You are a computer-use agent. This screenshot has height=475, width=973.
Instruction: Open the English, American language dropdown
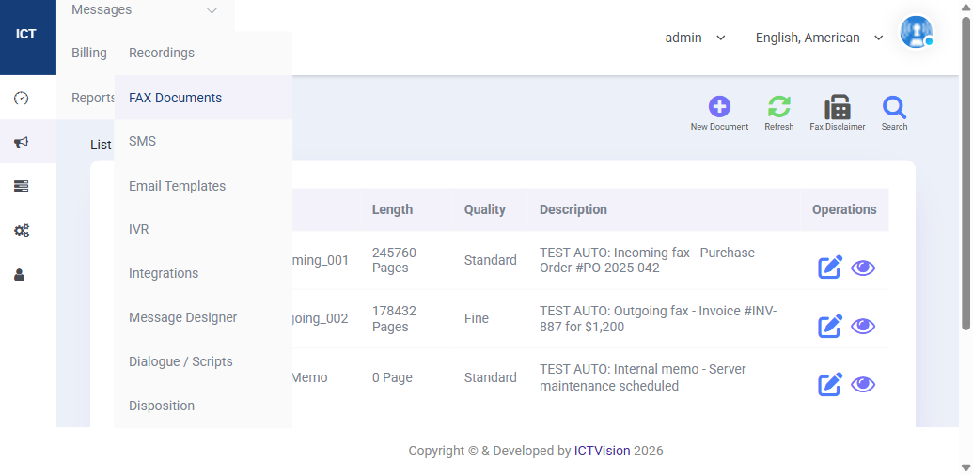click(x=819, y=38)
